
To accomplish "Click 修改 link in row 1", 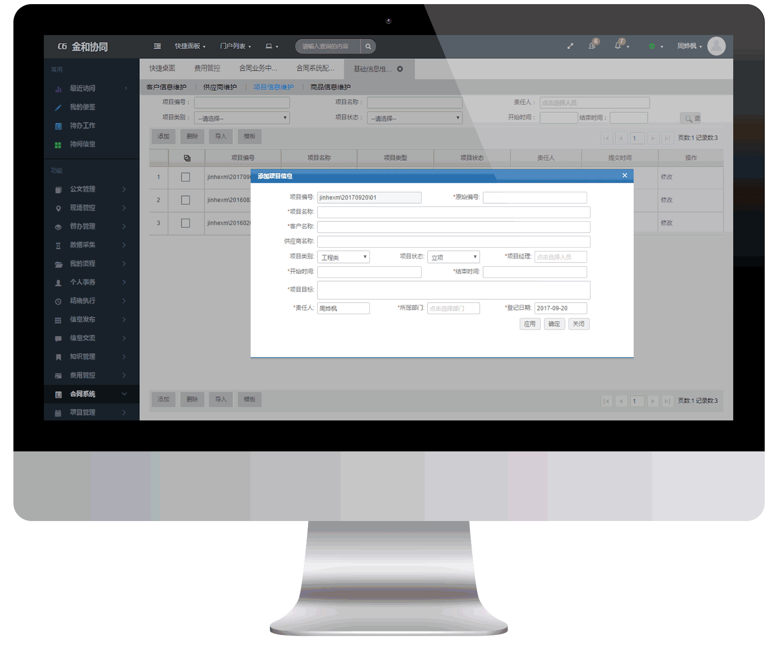I will click(x=667, y=177).
